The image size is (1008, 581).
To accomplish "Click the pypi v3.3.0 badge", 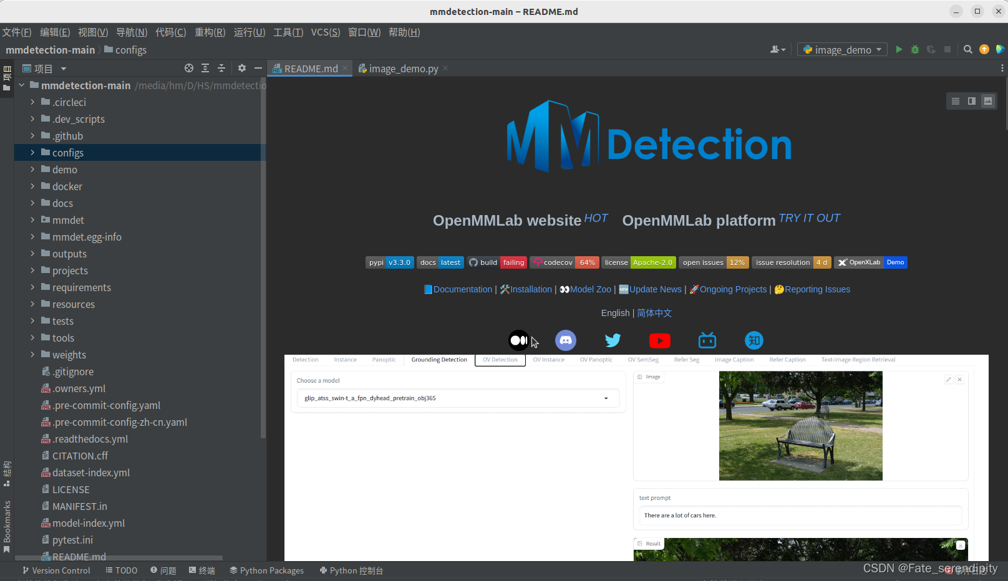I will tap(389, 262).
